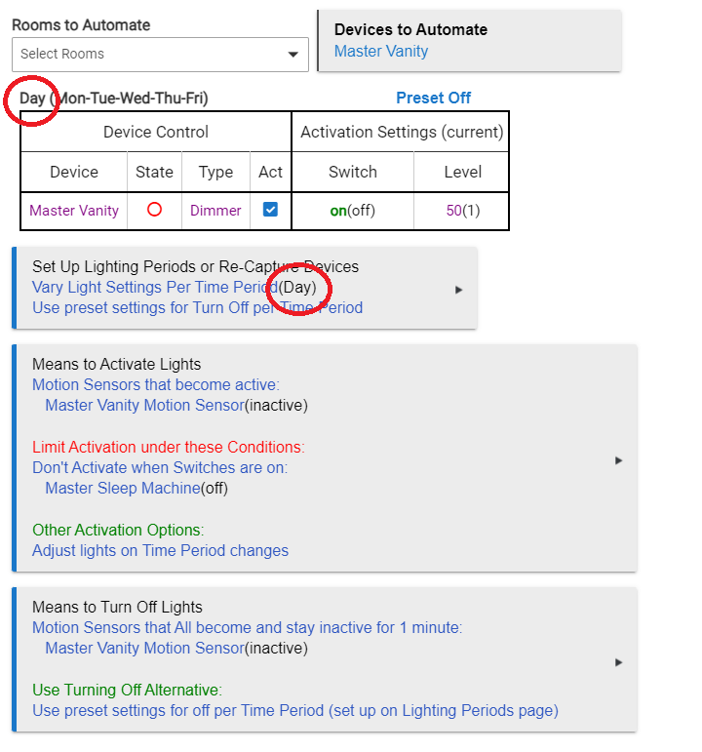
Task: Expand the Means to Activate Lights arrow
Action: point(618,460)
